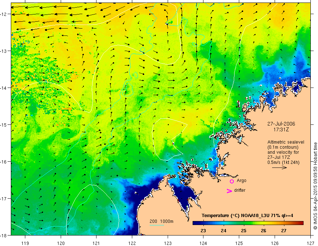Click the '27-Jul-2006' date text
The image size is (318, 246).
(281, 124)
